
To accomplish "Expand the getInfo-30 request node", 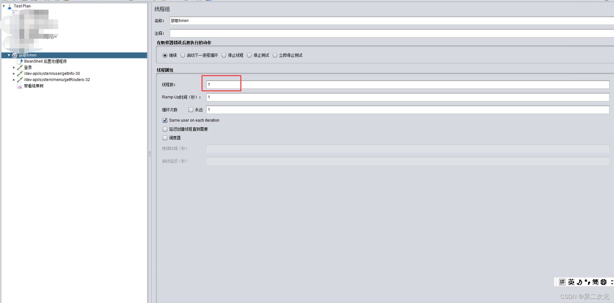I will point(14,74).
